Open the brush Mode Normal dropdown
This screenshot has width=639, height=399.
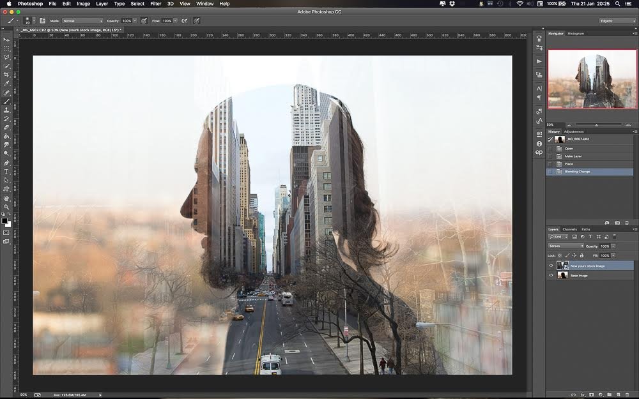[x=82, y=20]
